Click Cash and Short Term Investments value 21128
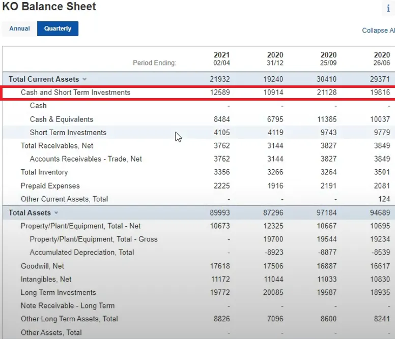395x339 pixels. (x=327, y=93)
